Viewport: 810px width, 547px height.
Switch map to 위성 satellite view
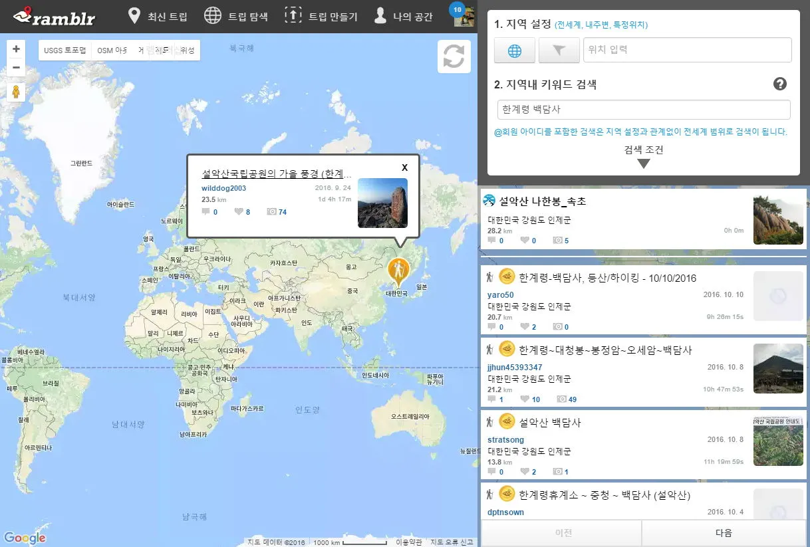(x=187, y=51)
